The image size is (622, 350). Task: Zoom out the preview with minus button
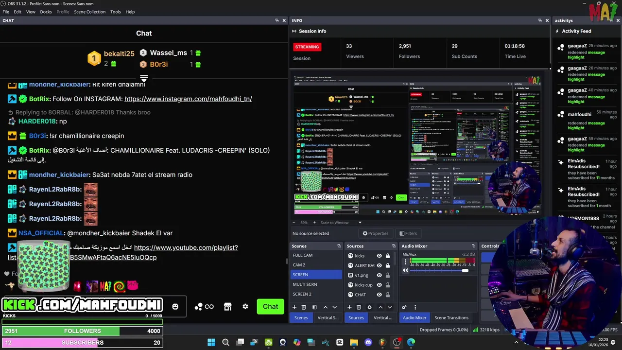295,223
